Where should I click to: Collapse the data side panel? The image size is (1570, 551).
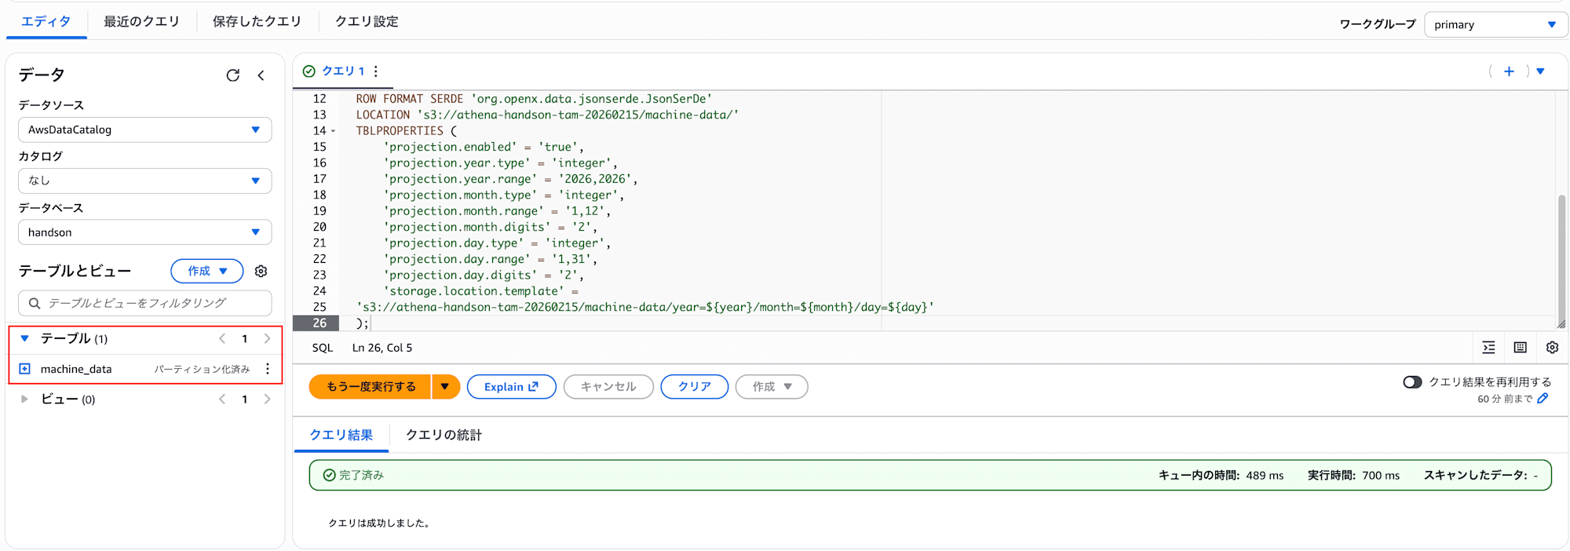(x=261, y=75)
